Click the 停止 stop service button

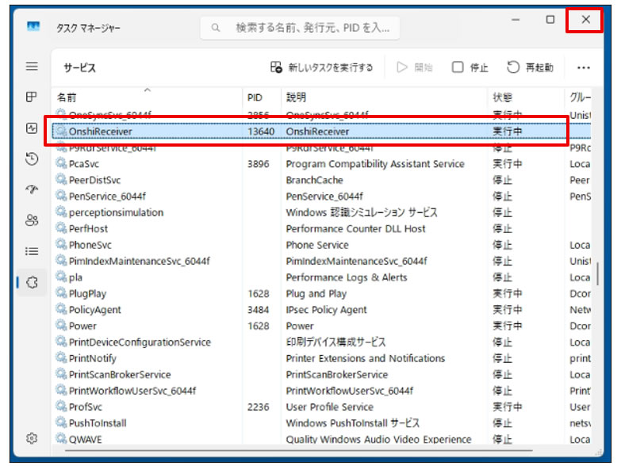point(470,67)
